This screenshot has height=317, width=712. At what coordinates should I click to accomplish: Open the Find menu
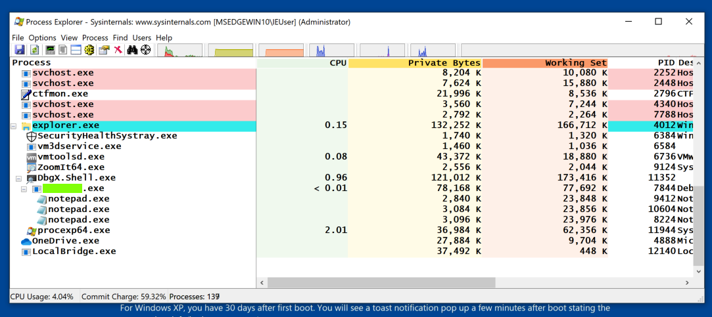click(120, 37)
